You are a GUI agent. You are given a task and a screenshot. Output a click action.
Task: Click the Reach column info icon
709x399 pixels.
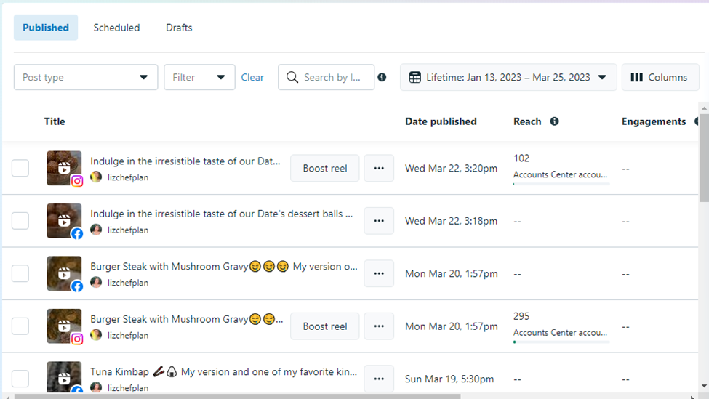(554, 121)
